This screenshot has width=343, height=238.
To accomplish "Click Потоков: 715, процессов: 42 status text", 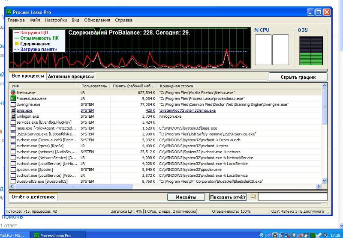I will click(x=31, y=211).
